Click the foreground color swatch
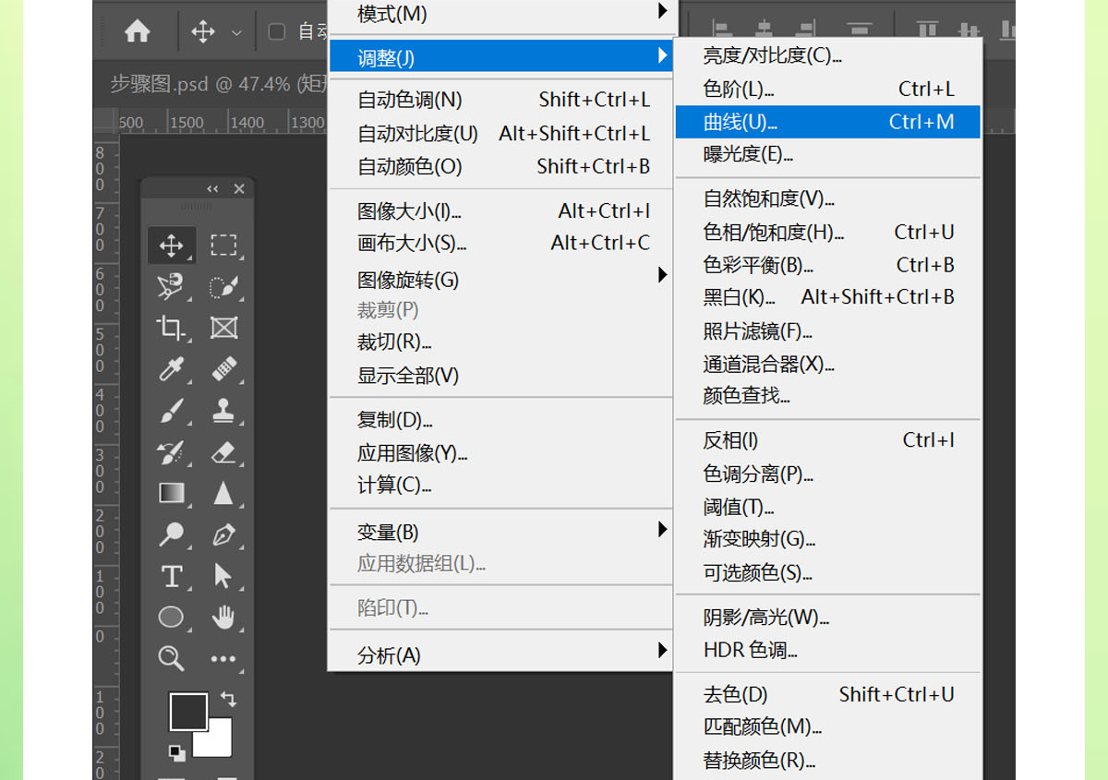This screenshot has width=1108, height=780. [x=186, y=711]
